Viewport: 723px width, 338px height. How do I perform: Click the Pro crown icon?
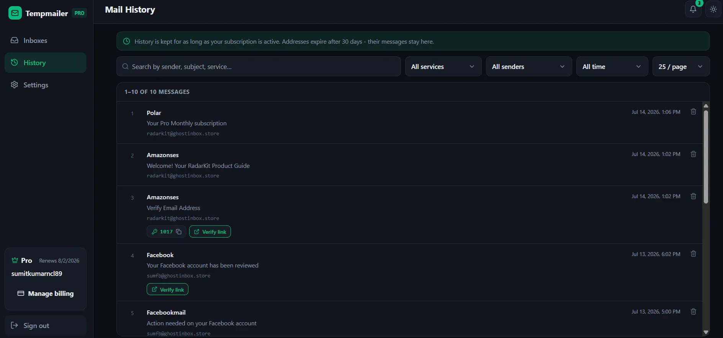pos(15,260)
